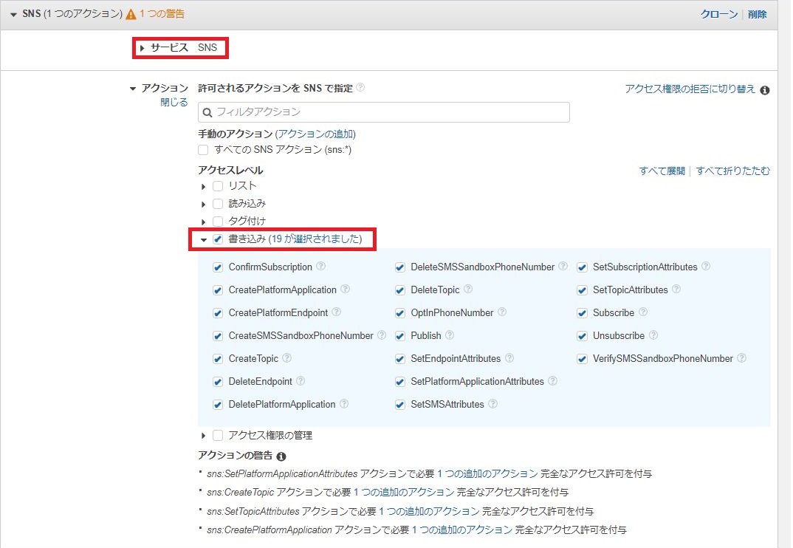
Task: Focus the フィルタアクション search field
Action: 384,112
